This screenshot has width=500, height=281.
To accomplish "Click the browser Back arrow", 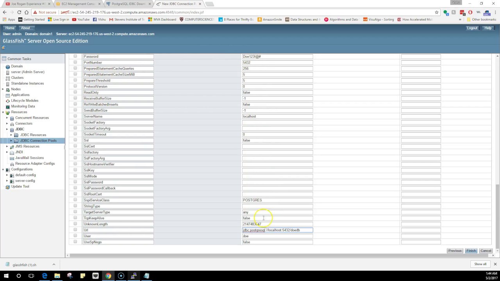I will pos(4,12).
